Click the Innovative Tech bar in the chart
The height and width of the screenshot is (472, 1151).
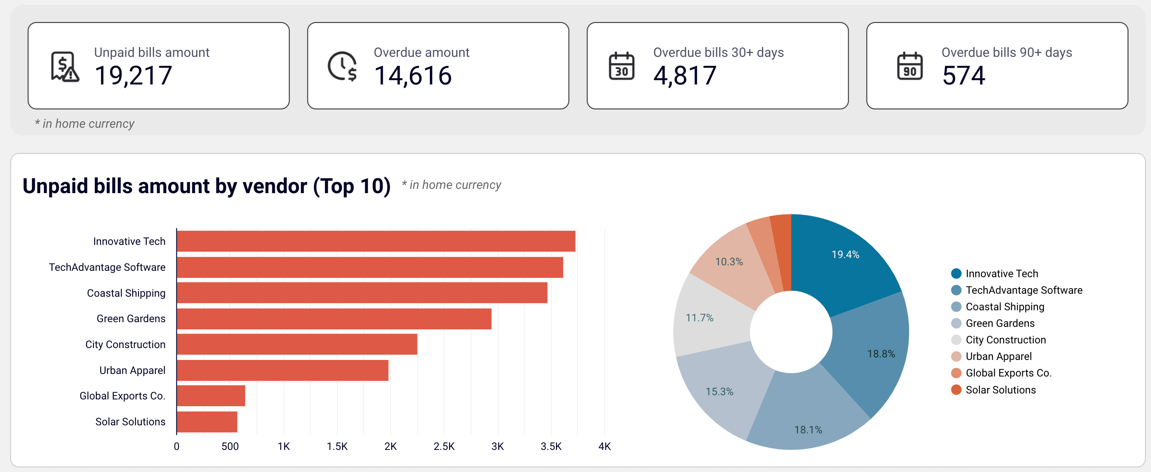376,241
